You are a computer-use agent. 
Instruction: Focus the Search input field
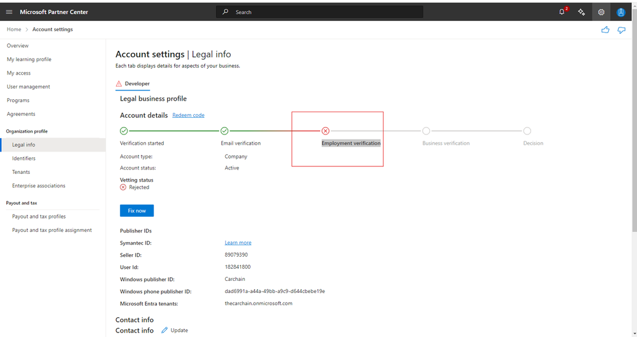click(319, 12)
